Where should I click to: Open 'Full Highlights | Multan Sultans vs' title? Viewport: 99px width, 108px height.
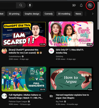coord(26,96)
